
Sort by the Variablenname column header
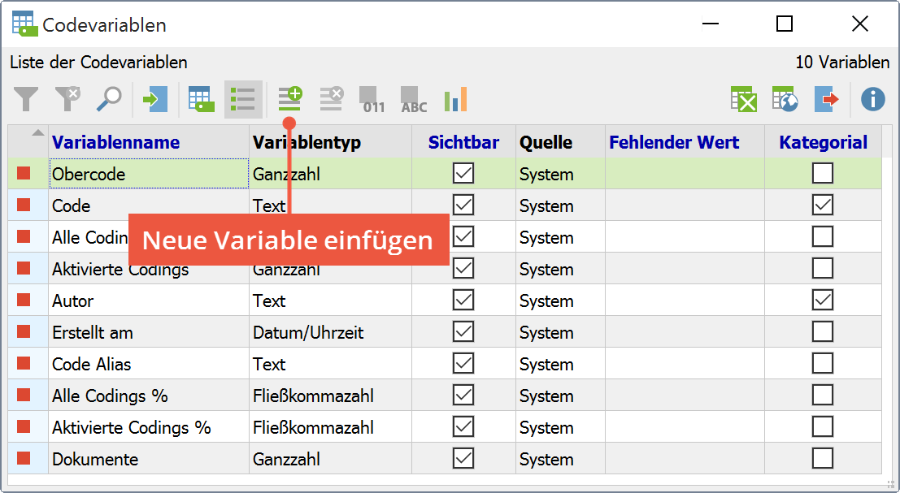point(149,141)
